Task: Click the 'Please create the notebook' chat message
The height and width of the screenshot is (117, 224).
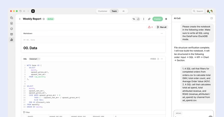Action: pyautogui.click(x=197, y=33)
